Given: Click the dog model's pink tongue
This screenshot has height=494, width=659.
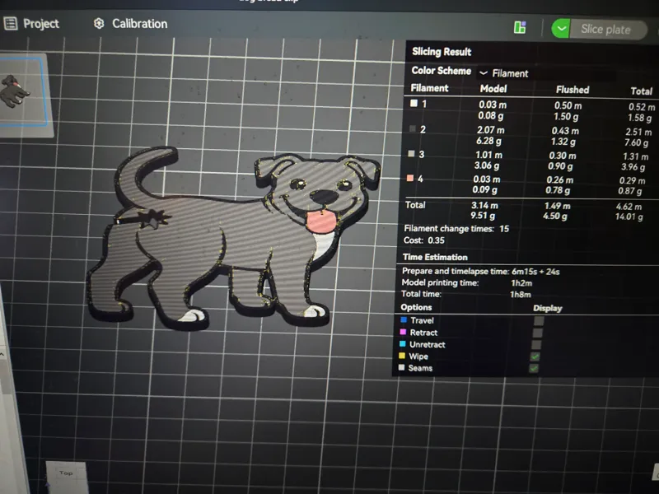Looking at the screenshot, I should click(x=321, y=221).
